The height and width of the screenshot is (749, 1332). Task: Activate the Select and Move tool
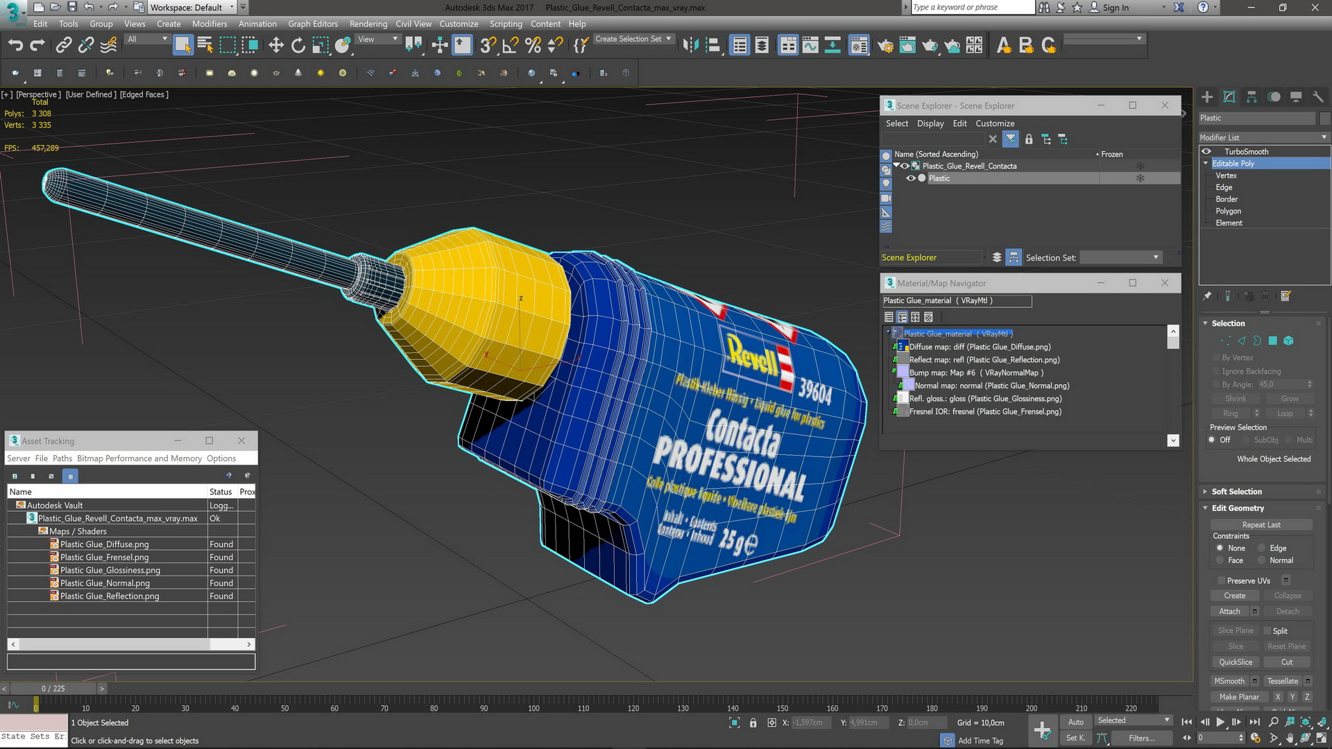coord(276,46)
